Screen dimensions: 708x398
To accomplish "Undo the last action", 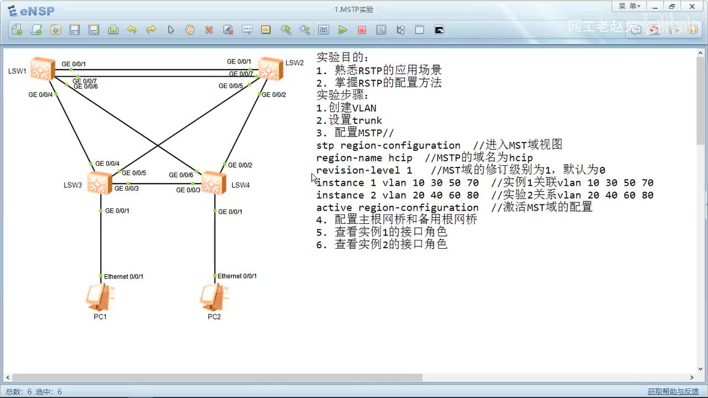I will coord(132,30).
